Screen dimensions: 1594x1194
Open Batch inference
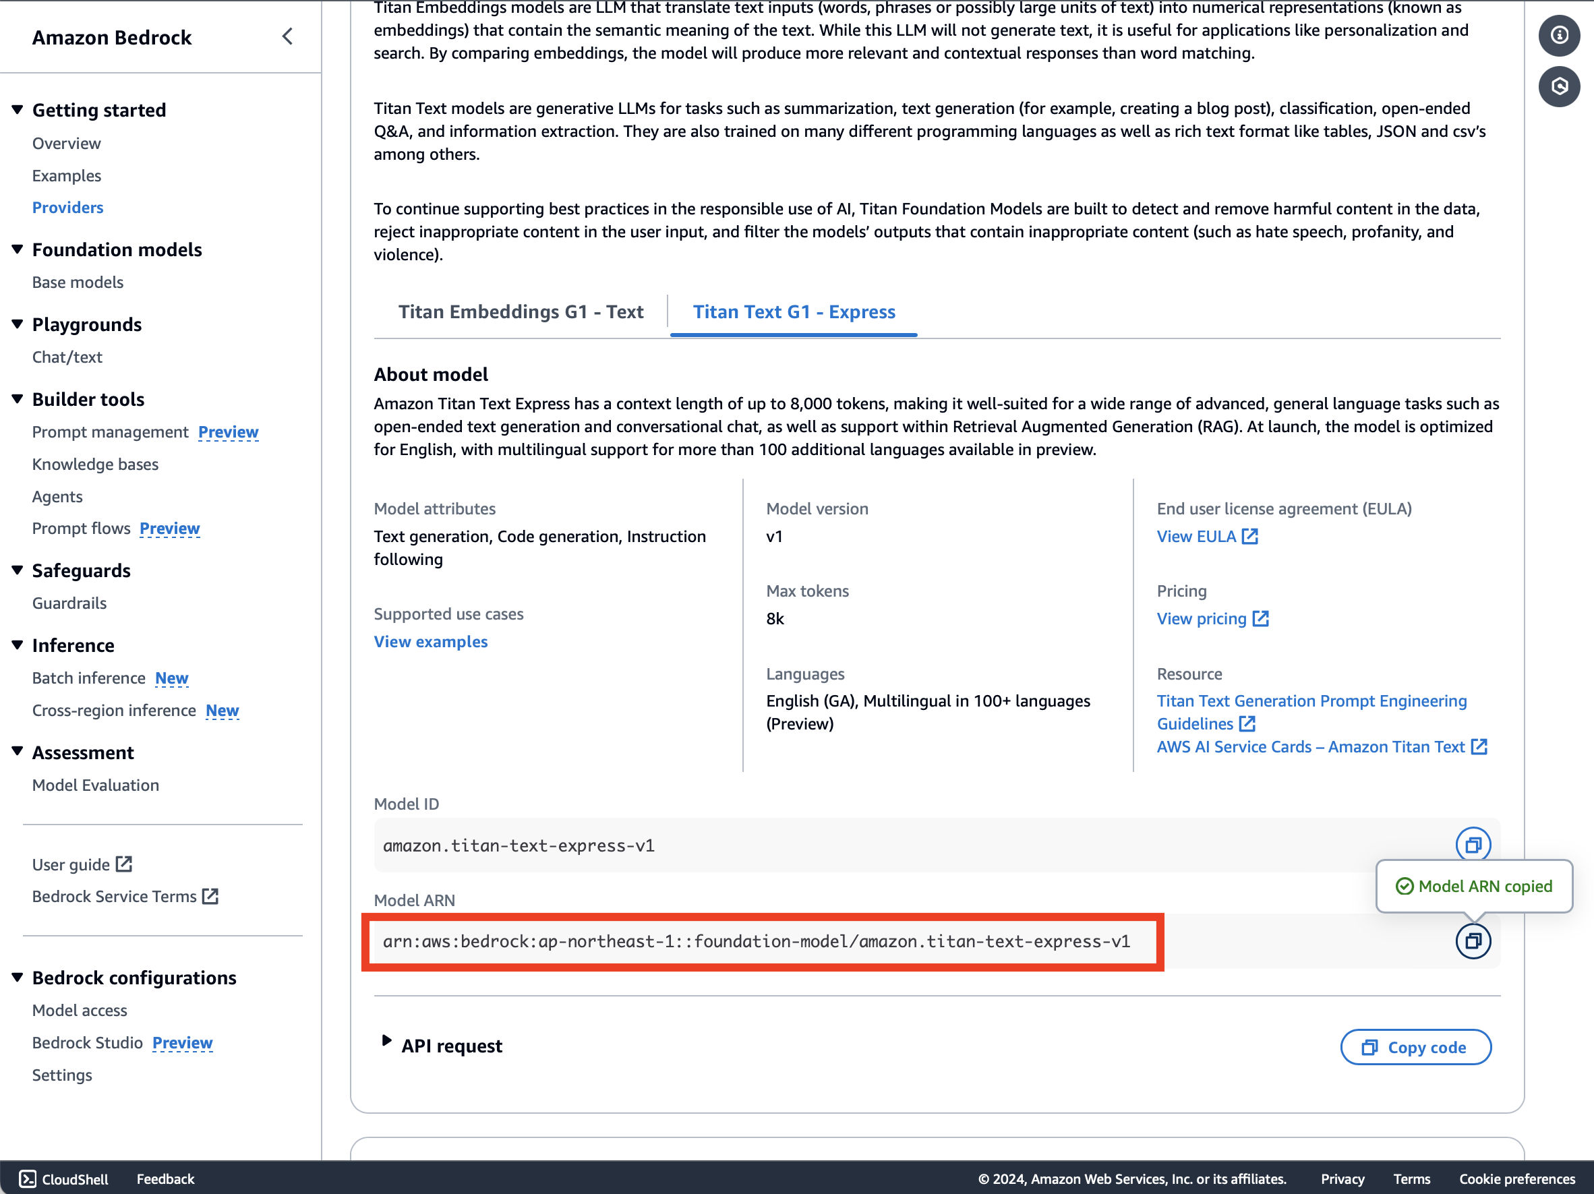pyautogui.click(x=88, y=678)
